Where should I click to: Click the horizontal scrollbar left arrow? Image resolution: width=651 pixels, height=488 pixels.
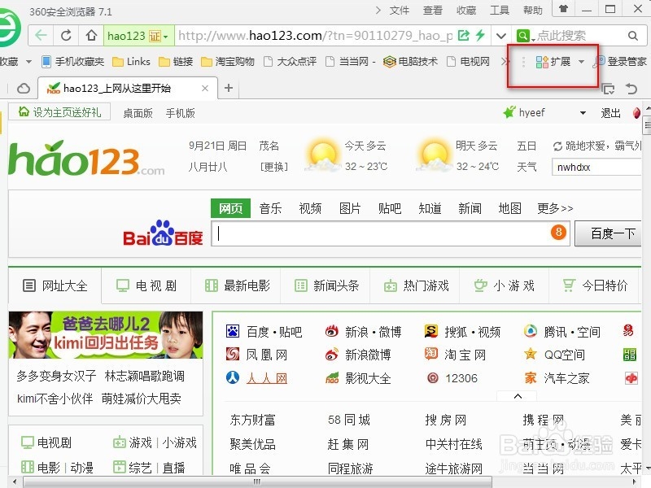tap(15, 481)
